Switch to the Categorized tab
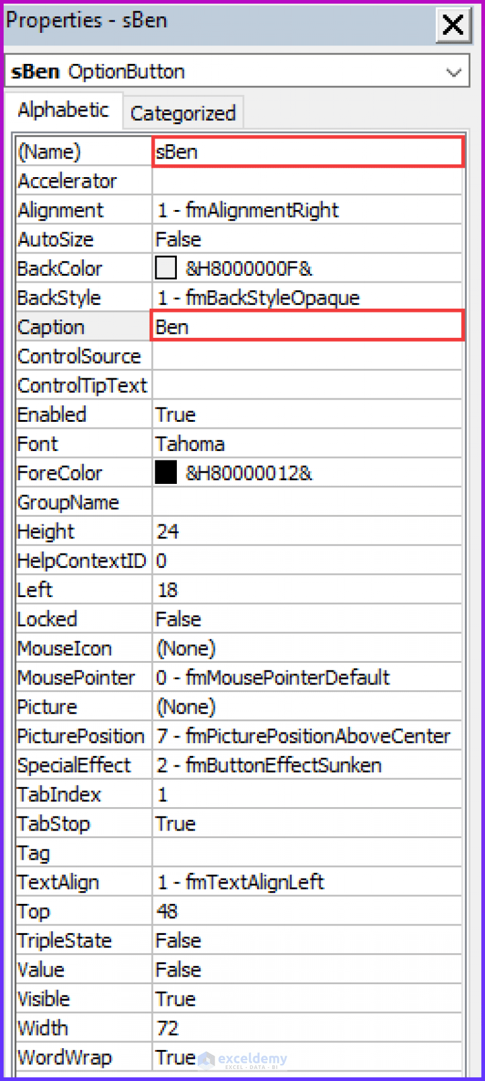This screenshot has height=1081, width=485. [x=183, y=113]
